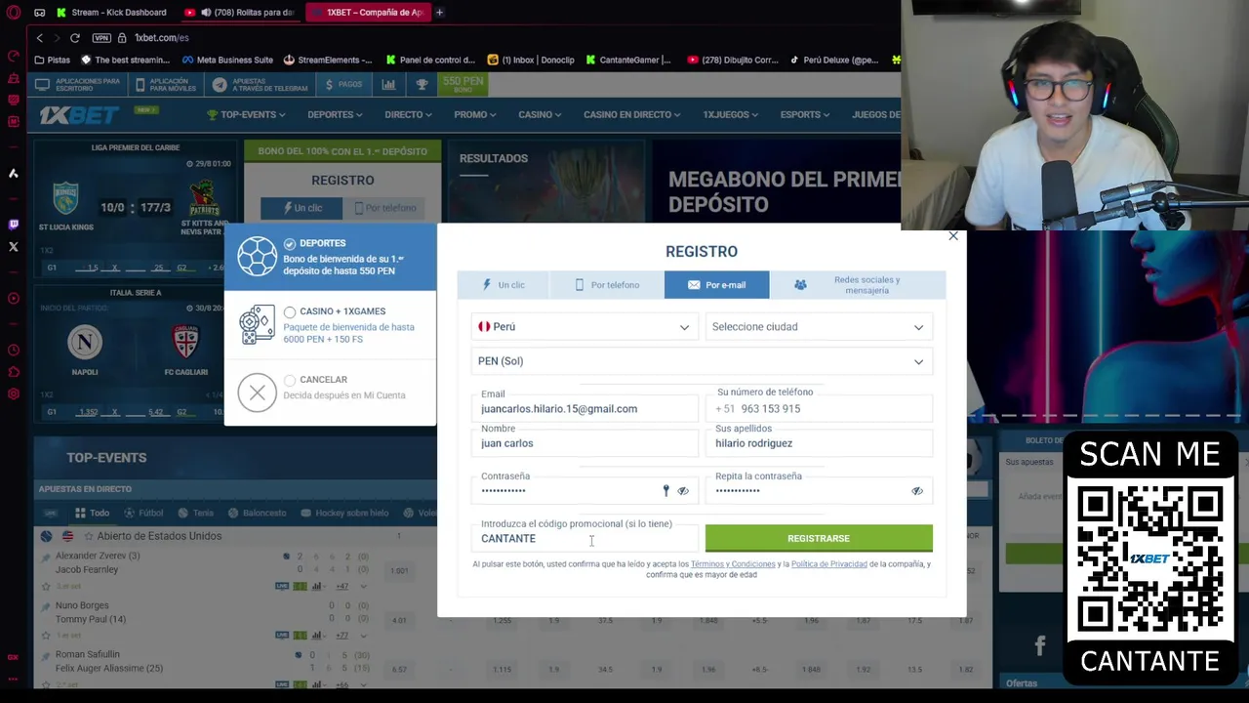Open the Perú country dropdown
This screenshot has height=703, width=1249.
point(584,327)
